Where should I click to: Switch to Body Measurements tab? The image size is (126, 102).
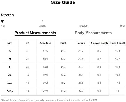click(x=93, y=33)
